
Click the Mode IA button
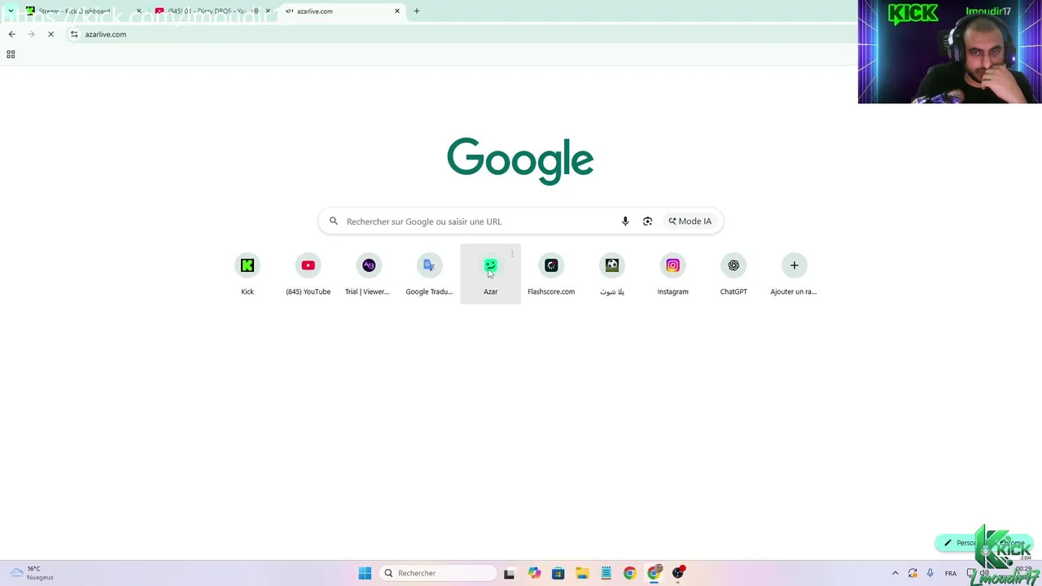690,221
